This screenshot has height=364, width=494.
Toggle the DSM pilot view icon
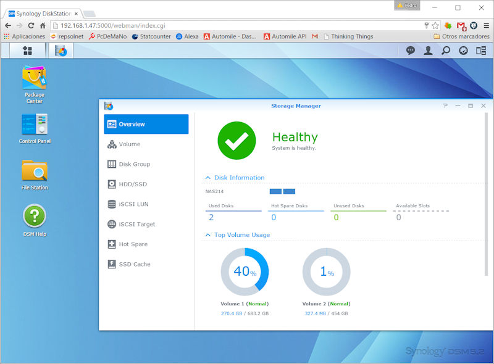(x=481, y=51)
